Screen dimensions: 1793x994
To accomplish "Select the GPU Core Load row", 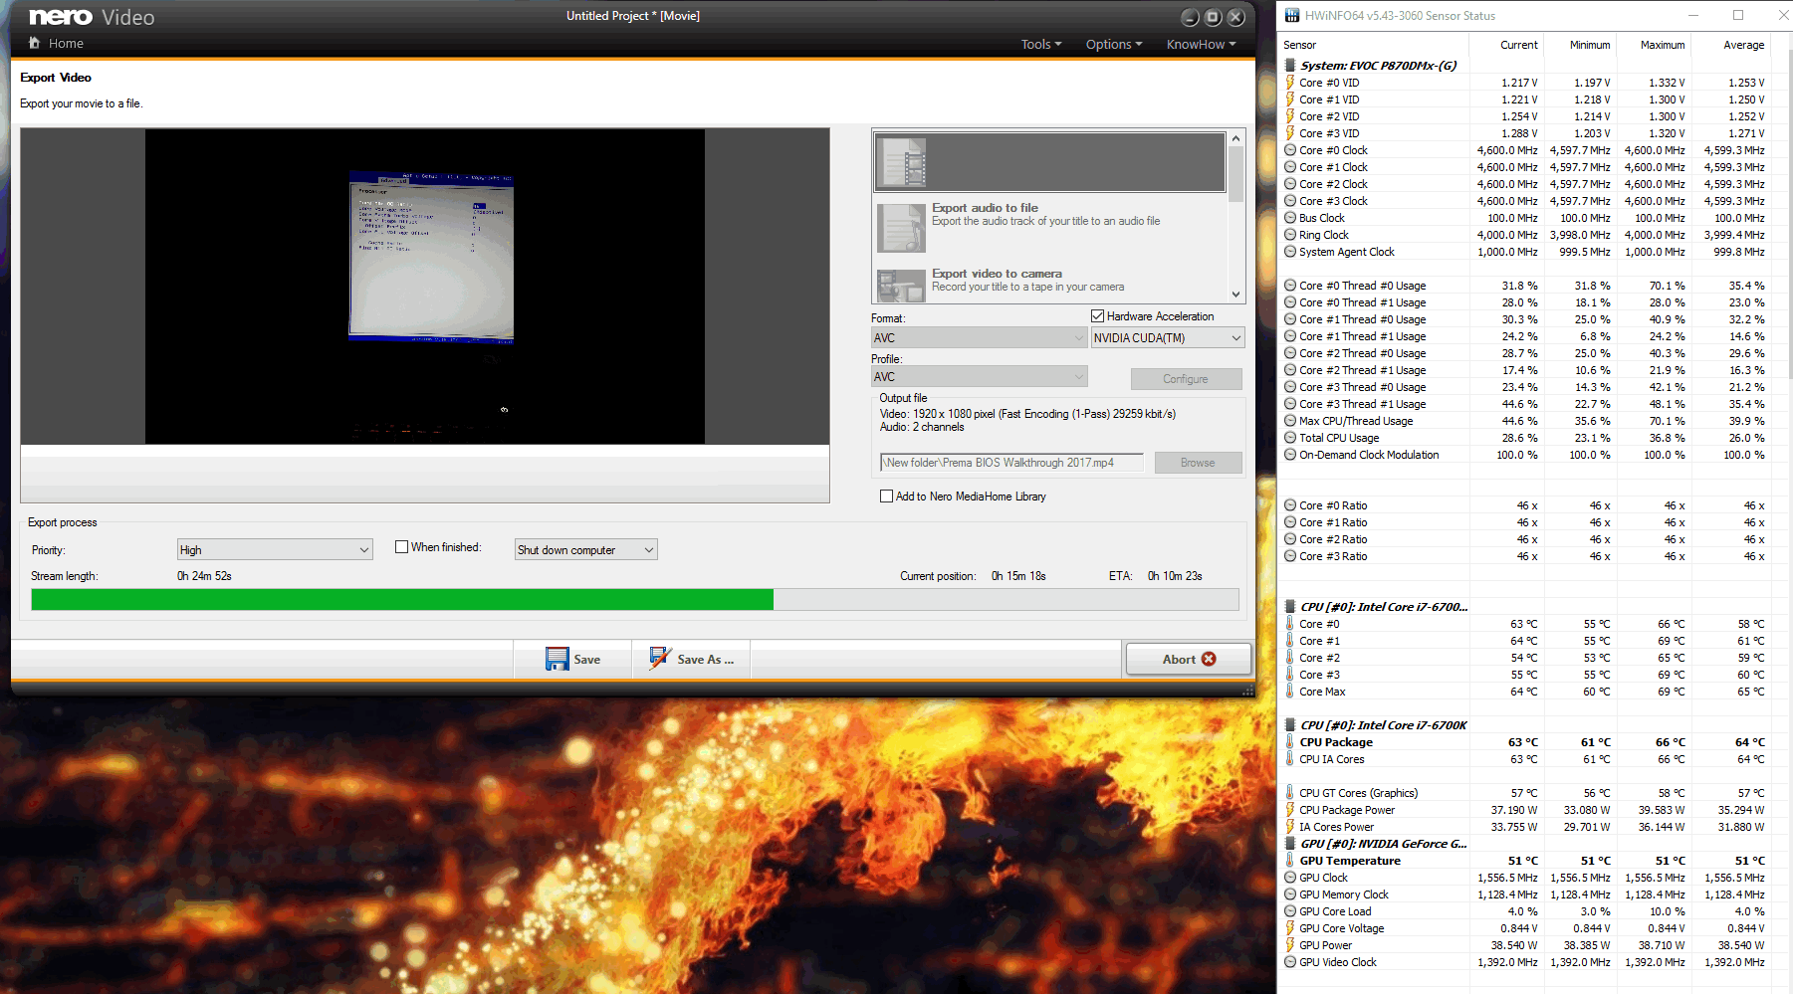I will point(1525,911).
